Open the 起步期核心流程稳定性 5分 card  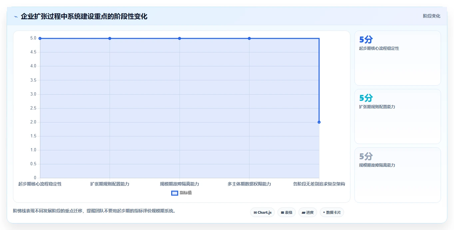398,58
